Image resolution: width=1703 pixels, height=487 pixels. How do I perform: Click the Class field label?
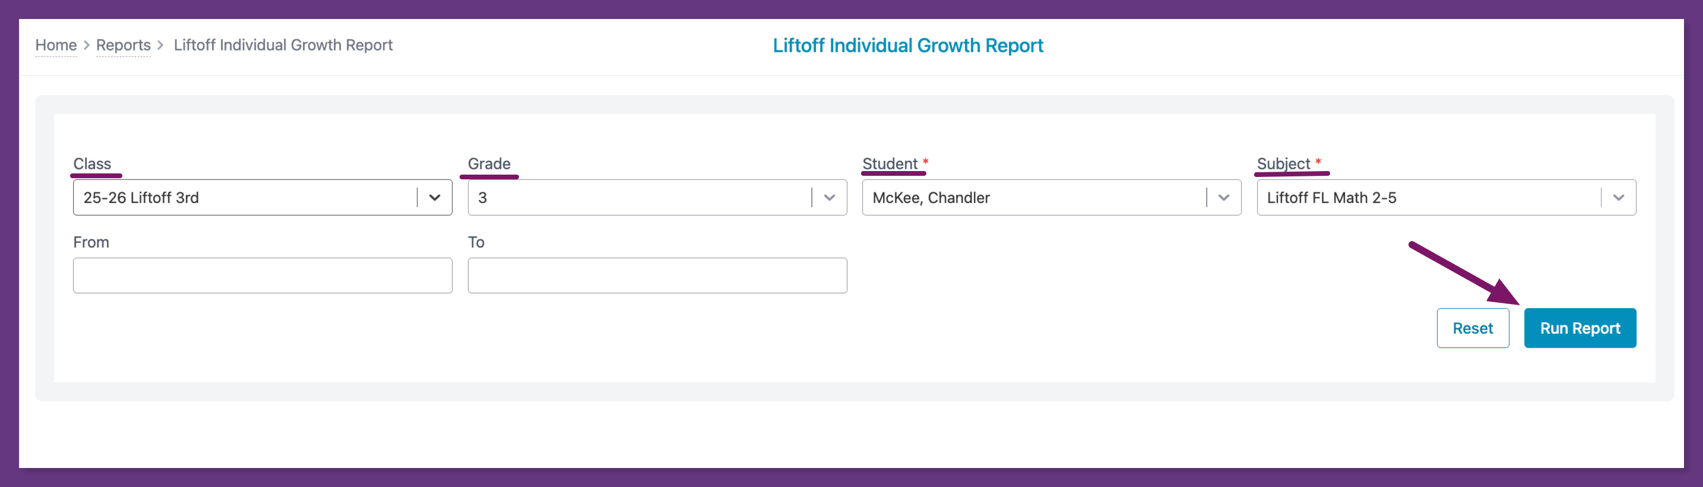coord(92,163)
